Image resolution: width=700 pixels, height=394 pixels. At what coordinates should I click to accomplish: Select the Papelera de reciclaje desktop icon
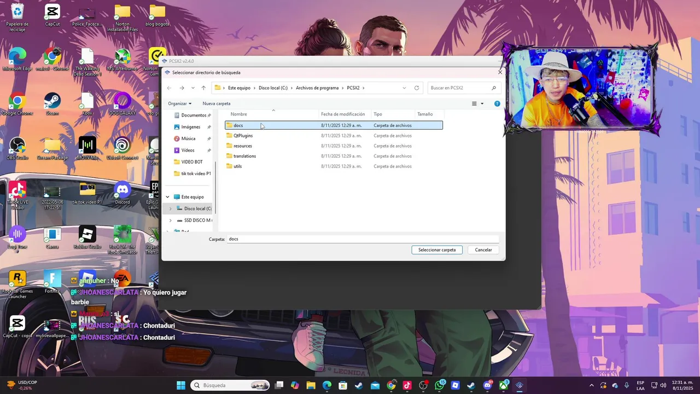17,18
